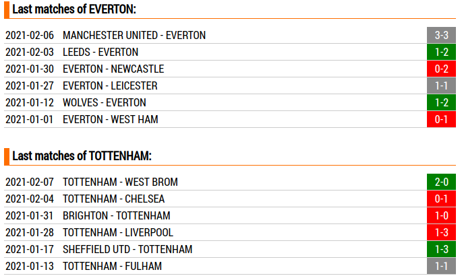Image resolution: width=462 pixels, height=276 pixels.
Task: Click the 2021-01-17 match date
Action: click(30, 249)
